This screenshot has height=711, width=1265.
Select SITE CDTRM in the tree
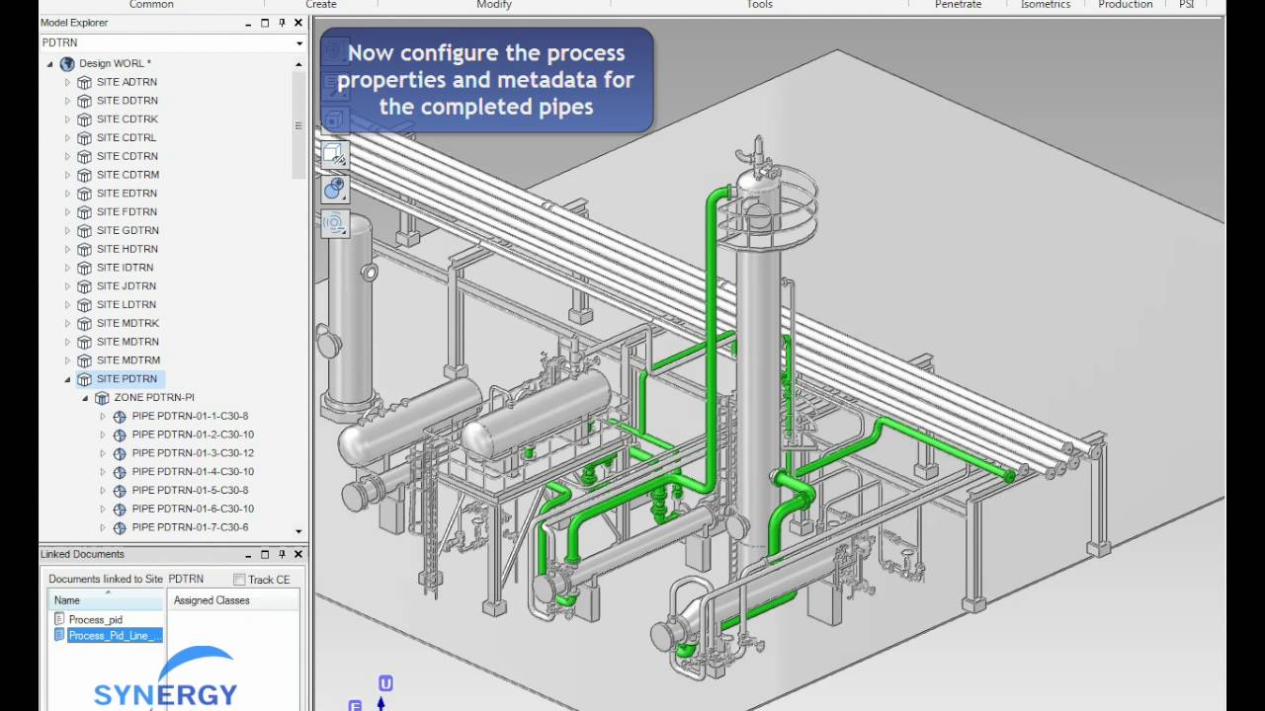127,175
